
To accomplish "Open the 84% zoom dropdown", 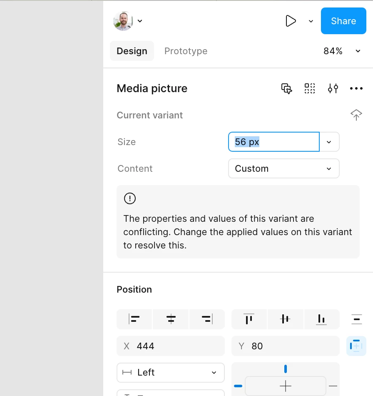I will pos(342,51).
